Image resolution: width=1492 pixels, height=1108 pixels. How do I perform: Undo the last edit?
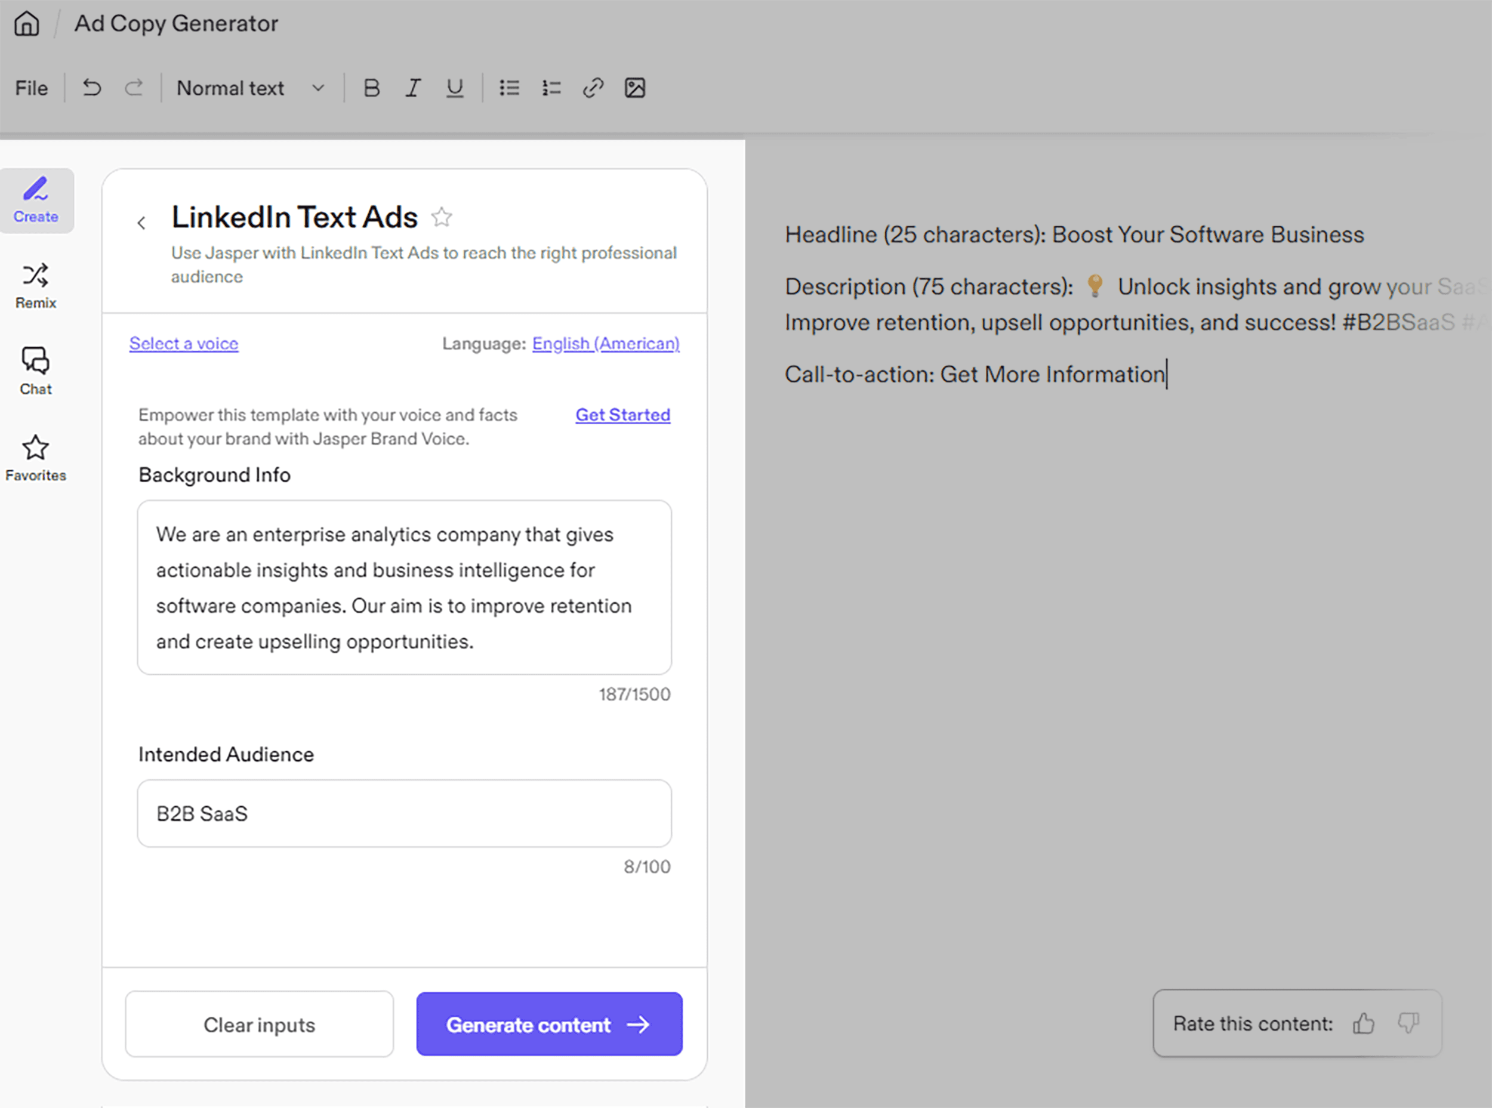click(92, 87)
